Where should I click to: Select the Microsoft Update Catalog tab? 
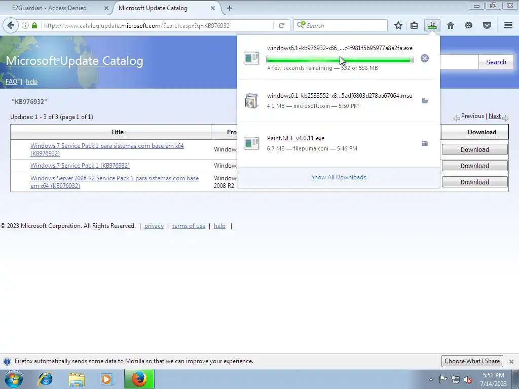point(153,8)
